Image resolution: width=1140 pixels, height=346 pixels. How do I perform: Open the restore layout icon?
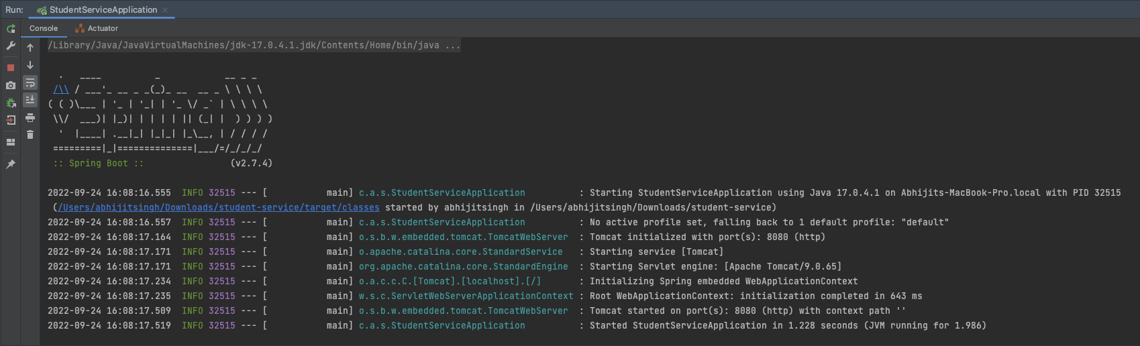pos(11,142)
